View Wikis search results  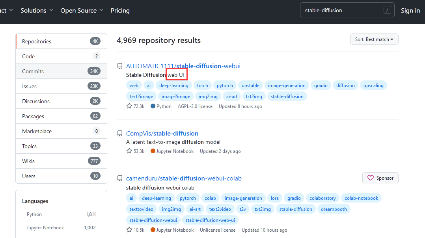[62, 161]
